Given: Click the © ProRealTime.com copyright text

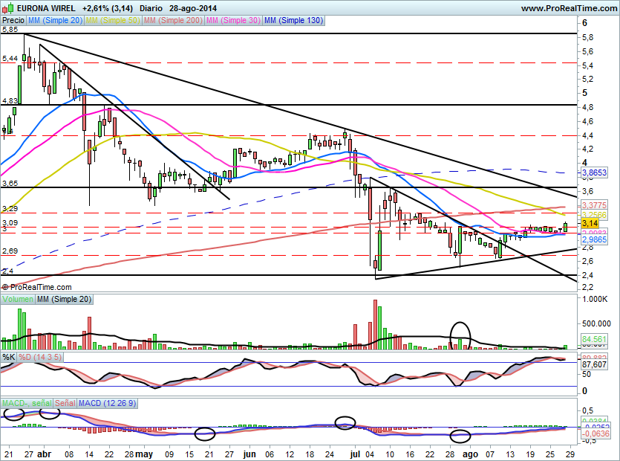Looking at the screenshot, I should point(37,287).
